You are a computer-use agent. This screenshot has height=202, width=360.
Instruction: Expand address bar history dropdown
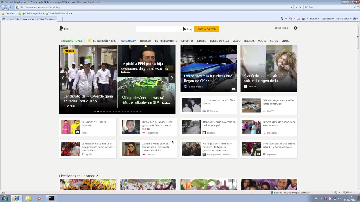click(x=292, y=7)
